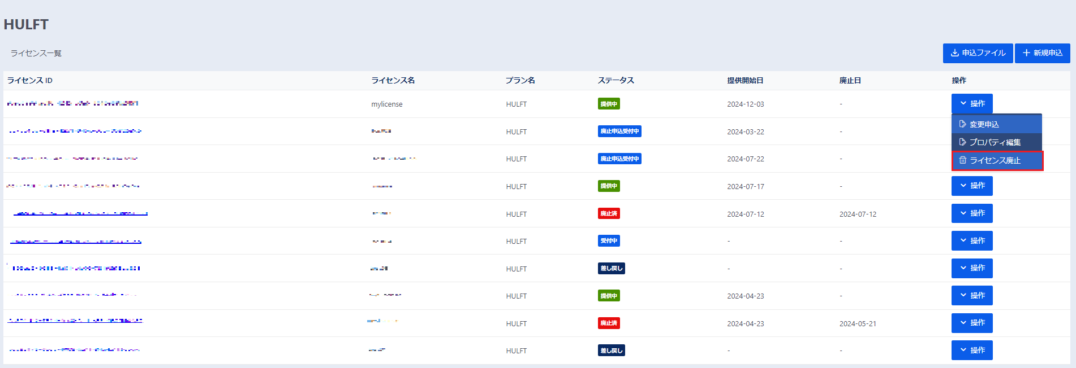Click the HULFT page heading
The width and height of the screenshot is (1076, 368).
point(26,24)
